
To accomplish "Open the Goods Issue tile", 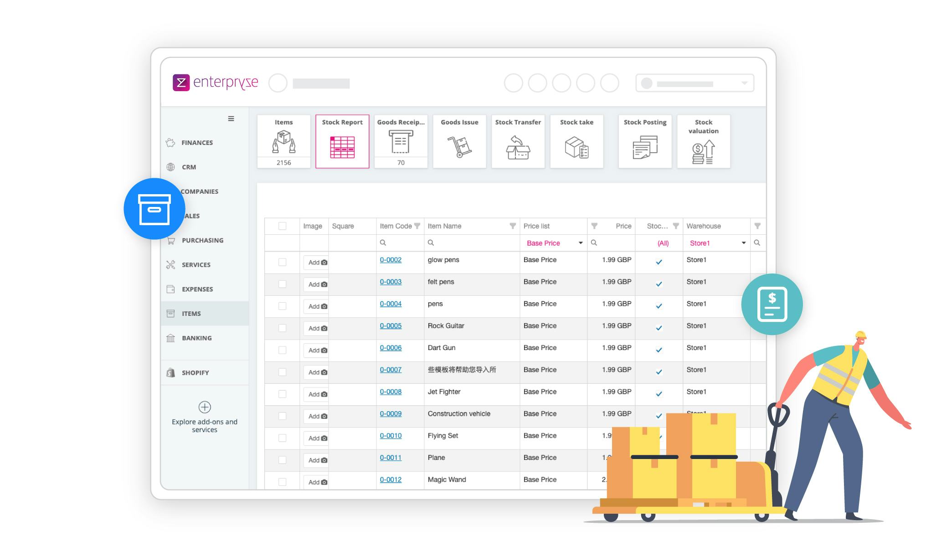I will [459, 141].
